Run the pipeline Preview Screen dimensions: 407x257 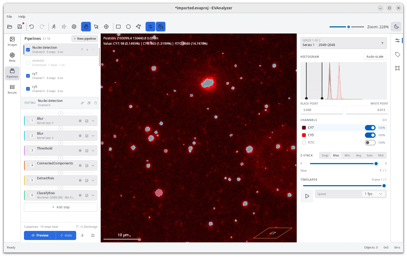coord(40,235)
